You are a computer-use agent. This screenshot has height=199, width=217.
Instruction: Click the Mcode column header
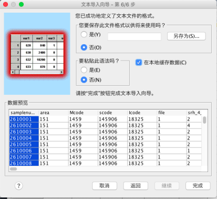coord(83,113)
